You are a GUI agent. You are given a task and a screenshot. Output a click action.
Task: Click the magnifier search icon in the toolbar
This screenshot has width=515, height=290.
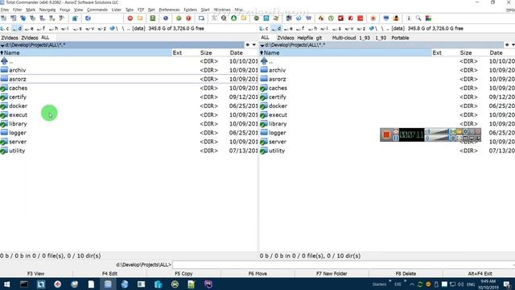[418, 19]
